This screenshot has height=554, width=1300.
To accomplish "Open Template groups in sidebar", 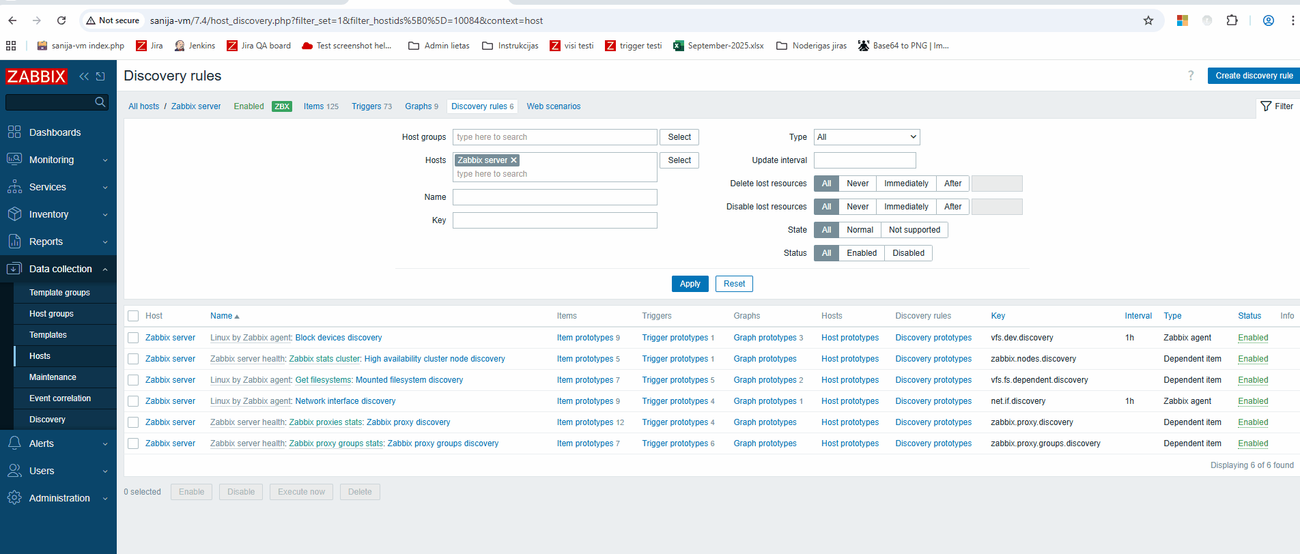I will [59, 293].
